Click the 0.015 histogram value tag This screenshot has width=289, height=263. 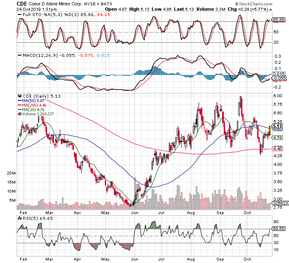279,74
